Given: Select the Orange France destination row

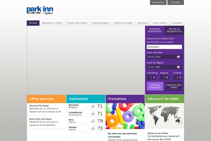Looking at the screenshot, I should [x=86, y=128].
